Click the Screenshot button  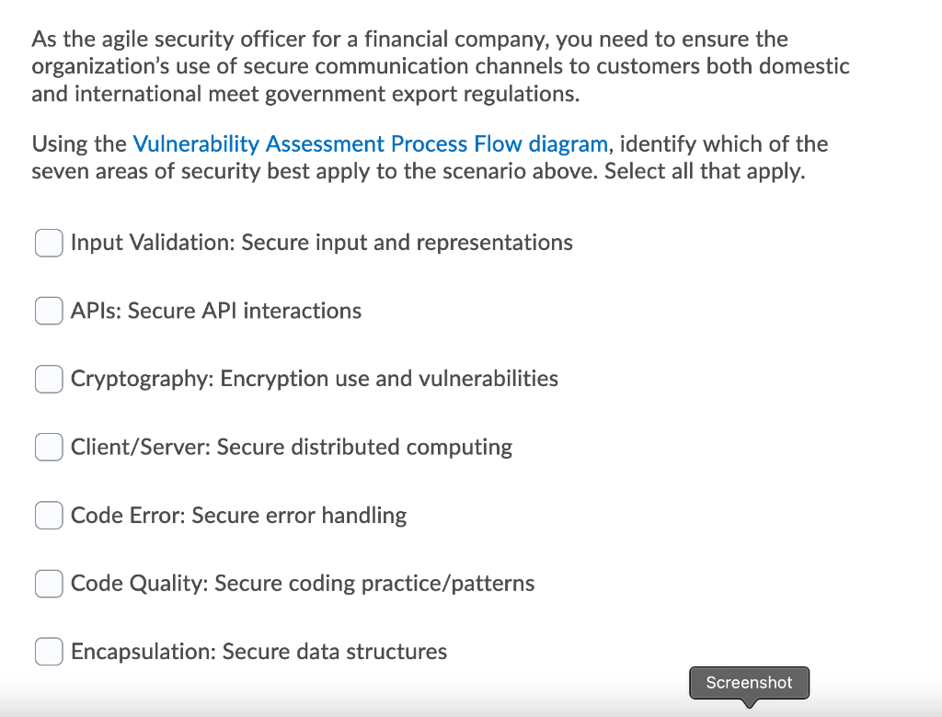click(749, 683)
